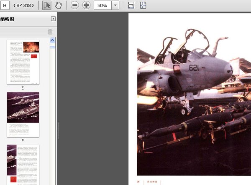Click the thumbnail scrollbar handle
The width and height of the screenshot is (251, 185).
pyautogui.click(x=52, y=47)
